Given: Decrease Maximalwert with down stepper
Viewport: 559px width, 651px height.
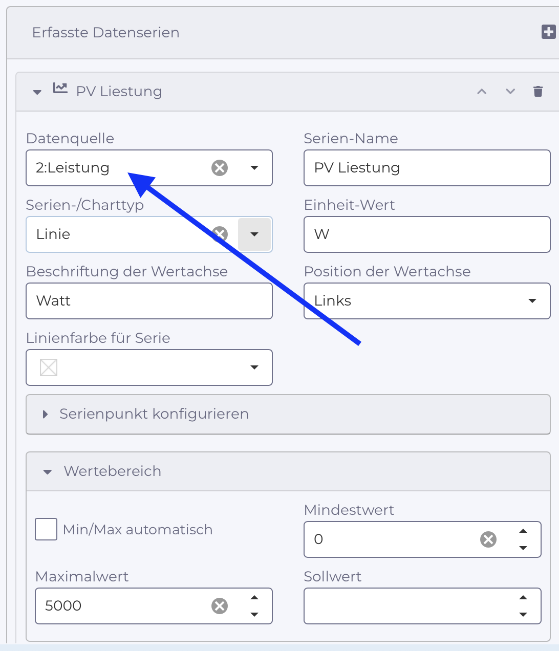Looking at the screenshot, I should 254,615.
